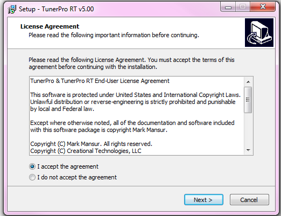Click the computer installation graphic in header

[x=259, y=32]
